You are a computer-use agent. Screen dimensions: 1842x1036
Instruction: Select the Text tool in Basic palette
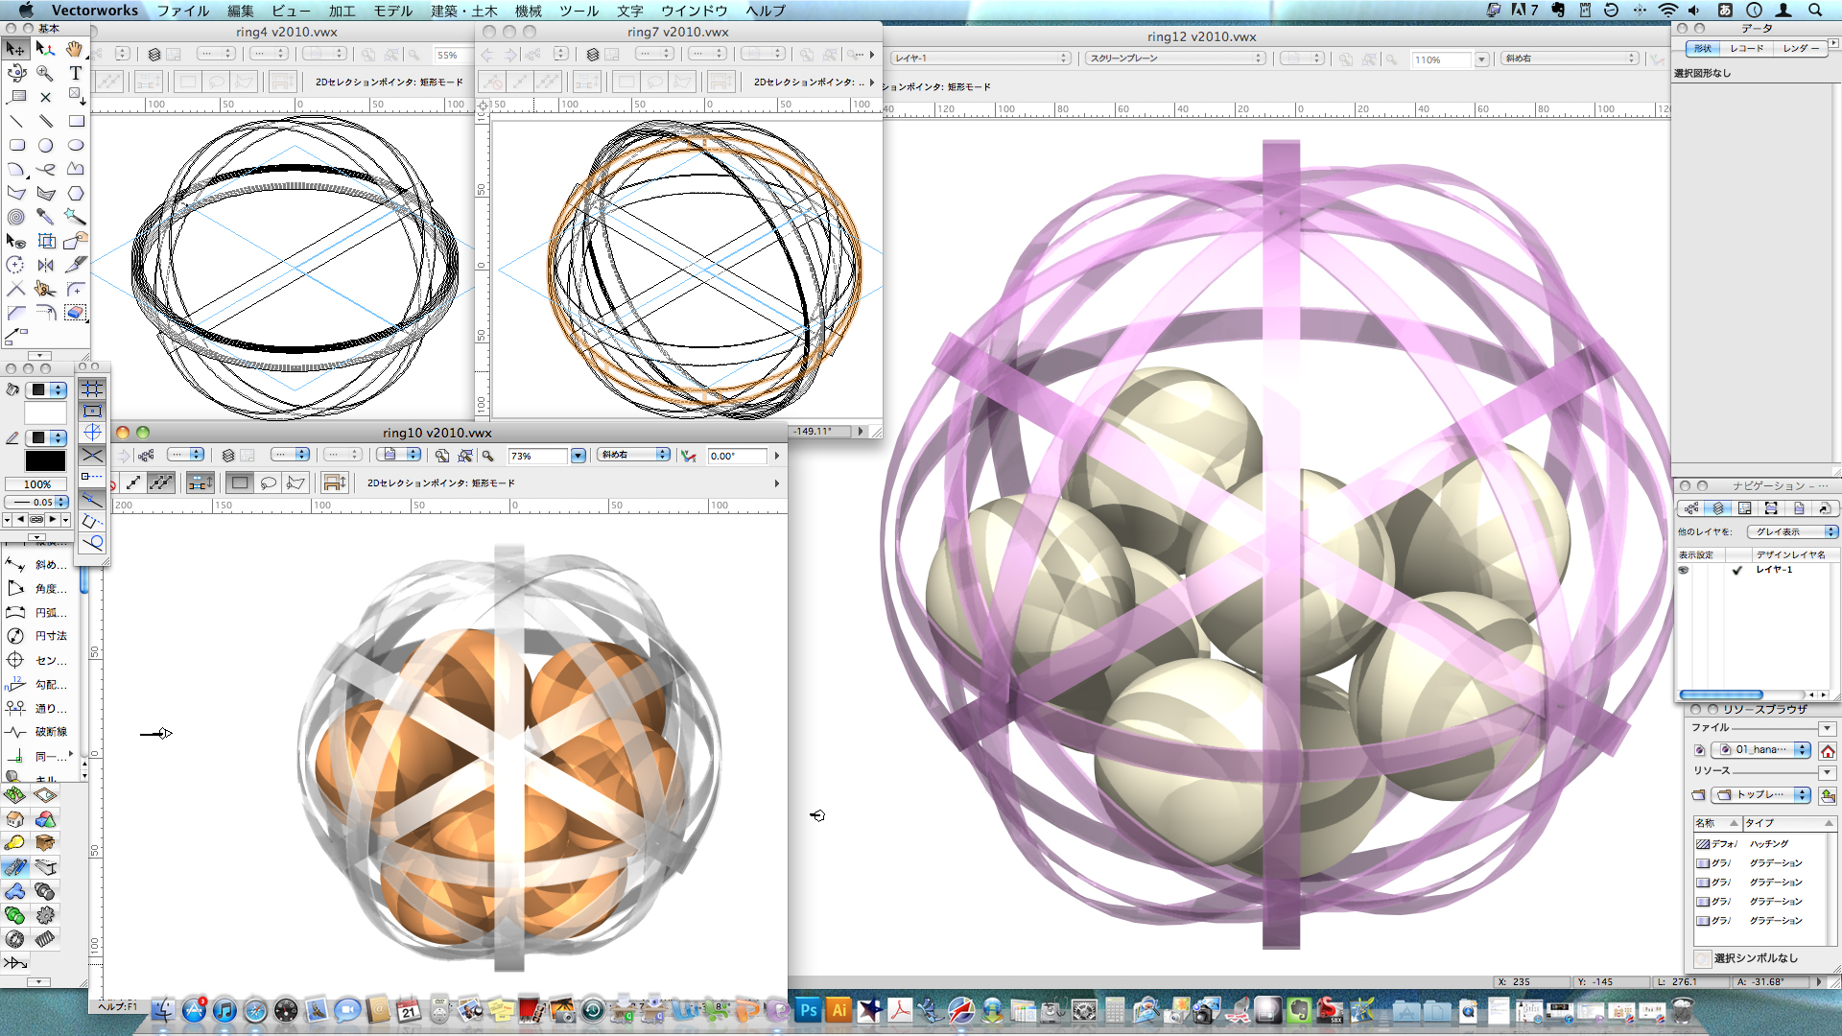click(x=75, y=73)
